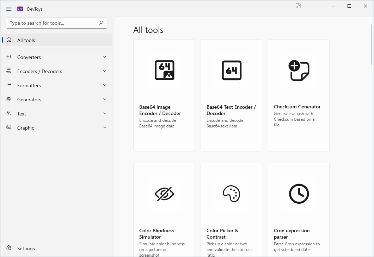
Task: Open the Base64 Image Encoder / Decoder tool
Action: (x=164, y=95)
